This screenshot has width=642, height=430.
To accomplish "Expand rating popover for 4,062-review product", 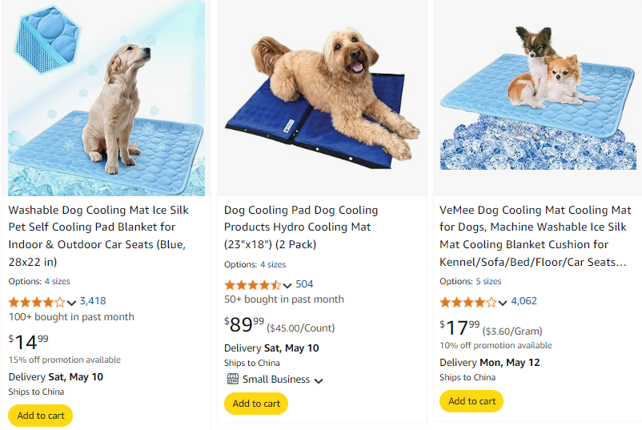I will pyautogui.click(x=503, y=302).
